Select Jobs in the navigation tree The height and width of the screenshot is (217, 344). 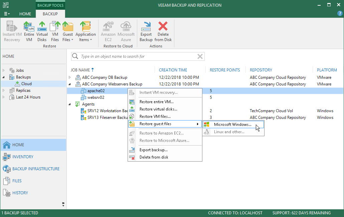[x=20, y=70]
